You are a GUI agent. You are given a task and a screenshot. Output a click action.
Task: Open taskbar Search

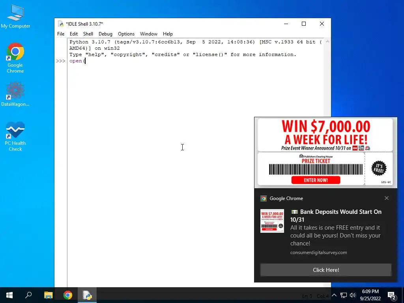28,295
